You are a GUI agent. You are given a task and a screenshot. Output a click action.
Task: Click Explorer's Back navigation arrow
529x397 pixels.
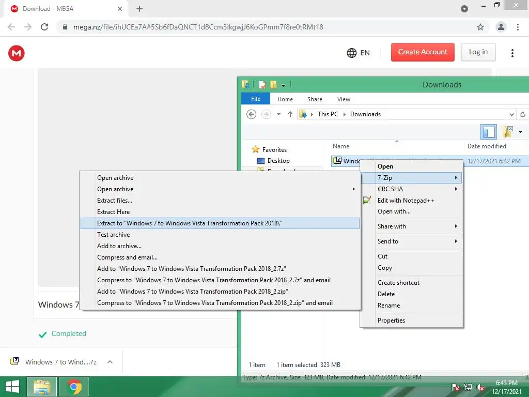[x=252, y=114]
